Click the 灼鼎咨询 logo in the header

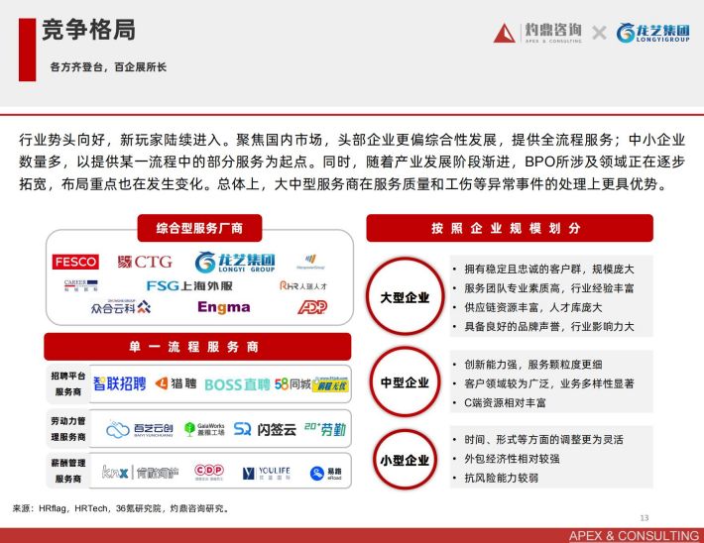[537, 33]
